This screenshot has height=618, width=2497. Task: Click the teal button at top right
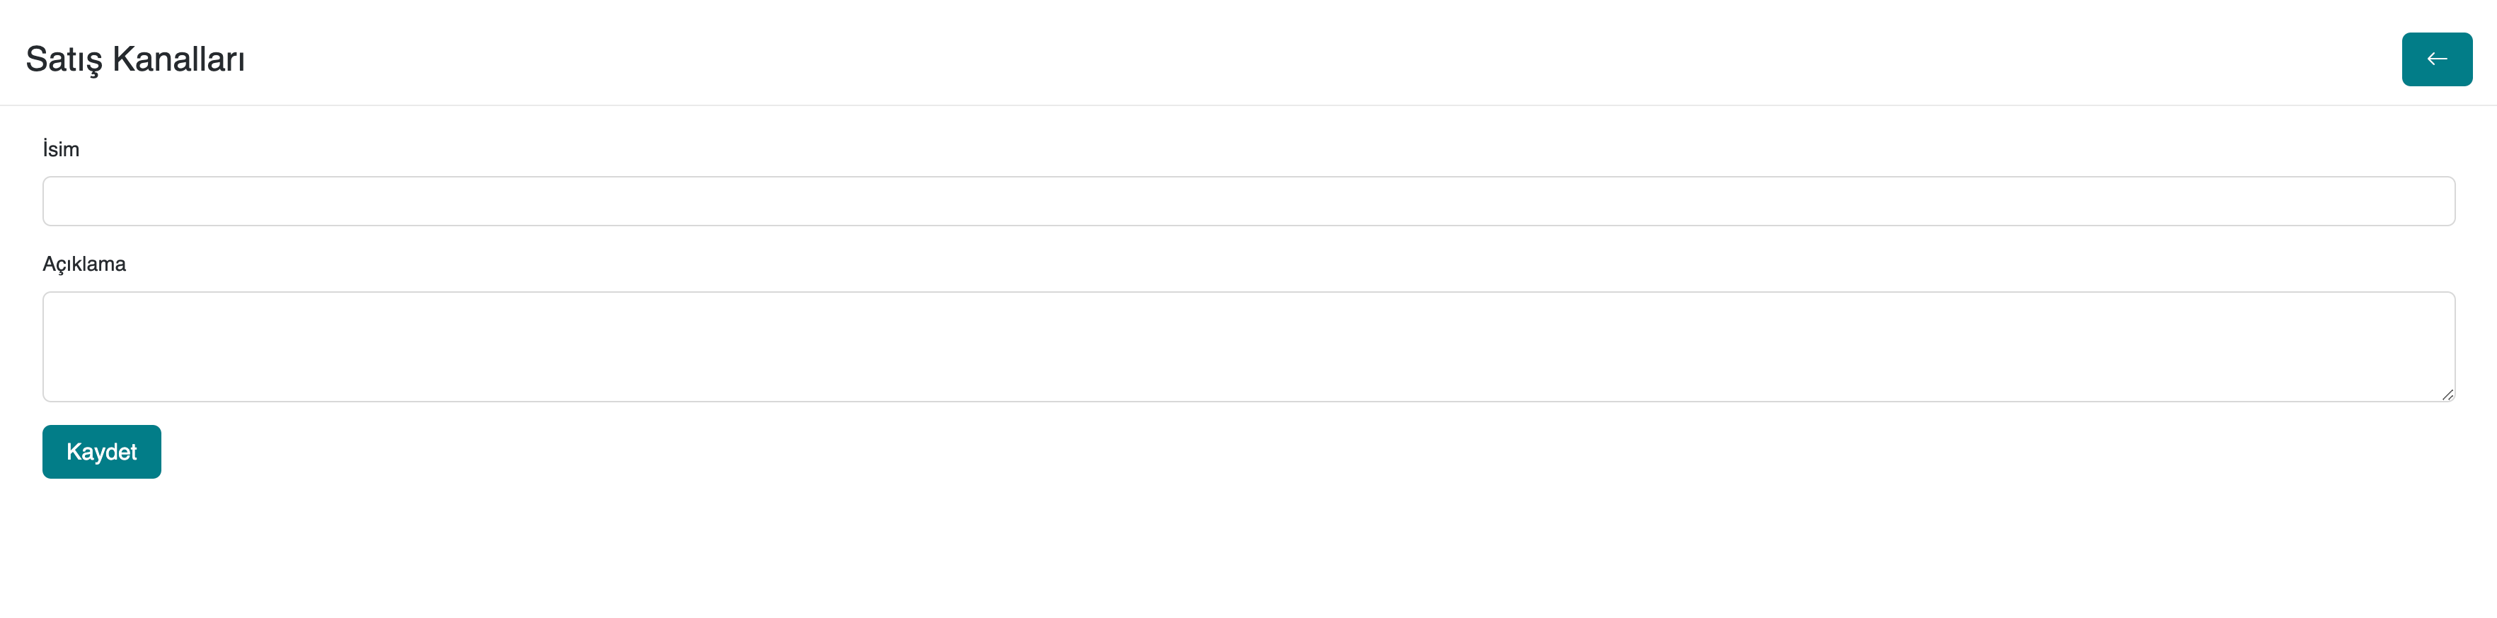[2436, 59]
